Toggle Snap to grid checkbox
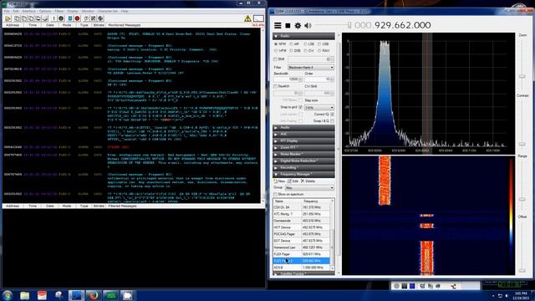Image resolution: width=535 pixels, height=301 pixels. click(301, 107)
